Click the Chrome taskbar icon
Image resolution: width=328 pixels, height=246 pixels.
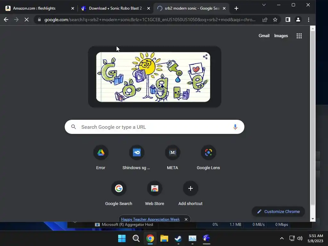pos(150,238)
